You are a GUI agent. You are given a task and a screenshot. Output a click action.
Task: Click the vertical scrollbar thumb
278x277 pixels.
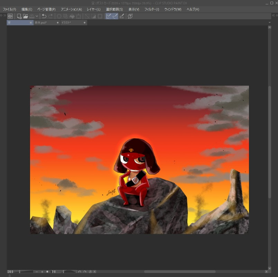tap(270, 142)
